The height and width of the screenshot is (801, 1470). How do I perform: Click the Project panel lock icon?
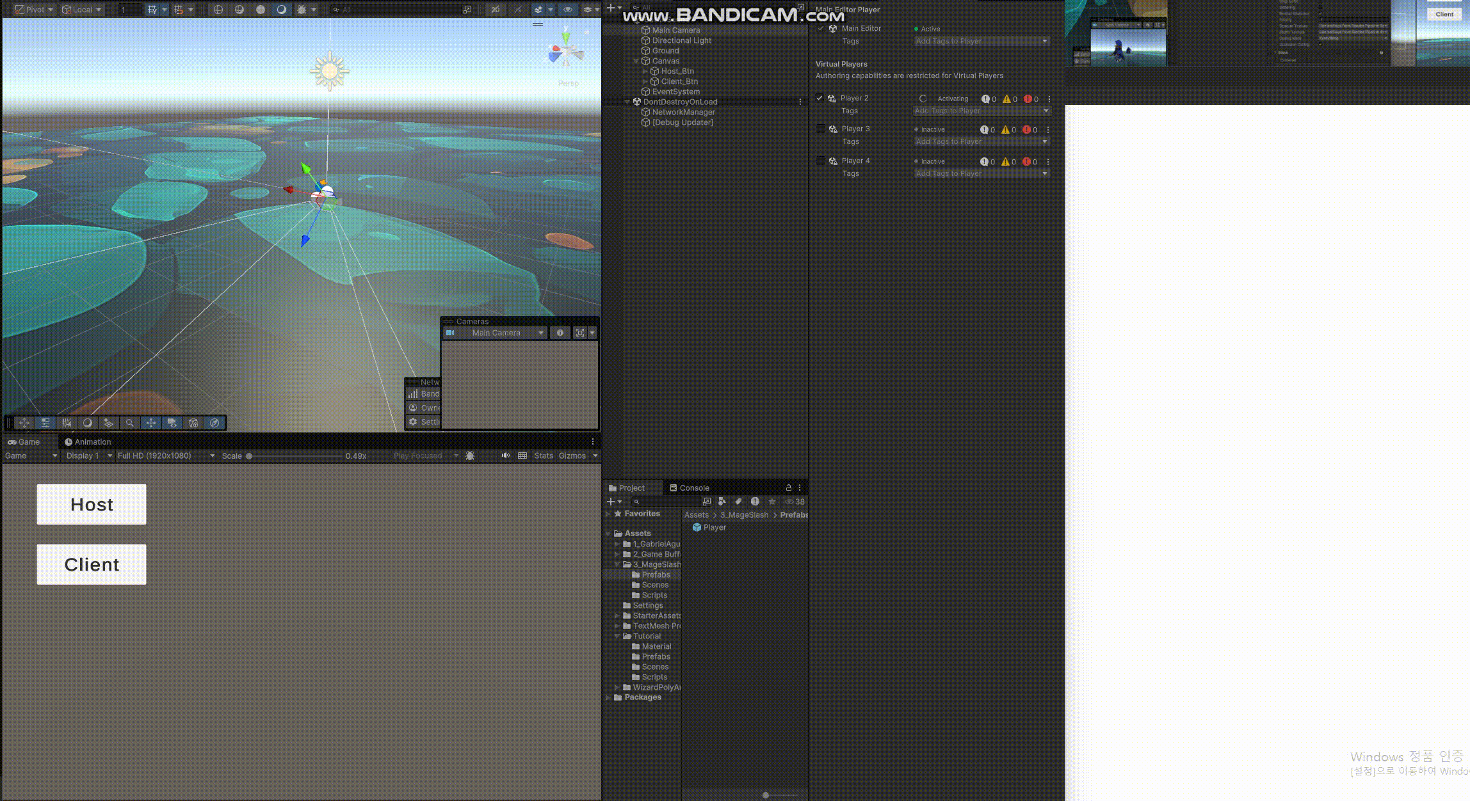(788, 488)
